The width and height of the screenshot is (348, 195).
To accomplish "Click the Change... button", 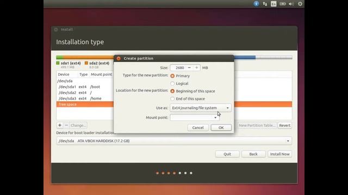I will 78,125.
